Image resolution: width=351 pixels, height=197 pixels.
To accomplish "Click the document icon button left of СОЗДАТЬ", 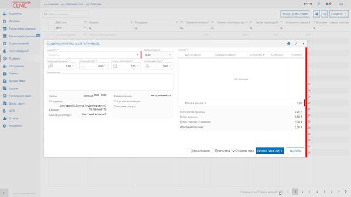I will [324, 14].
